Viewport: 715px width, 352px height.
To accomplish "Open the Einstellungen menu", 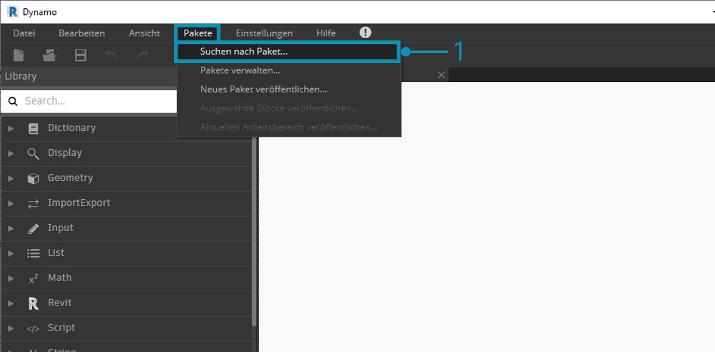I will (264, 33).
